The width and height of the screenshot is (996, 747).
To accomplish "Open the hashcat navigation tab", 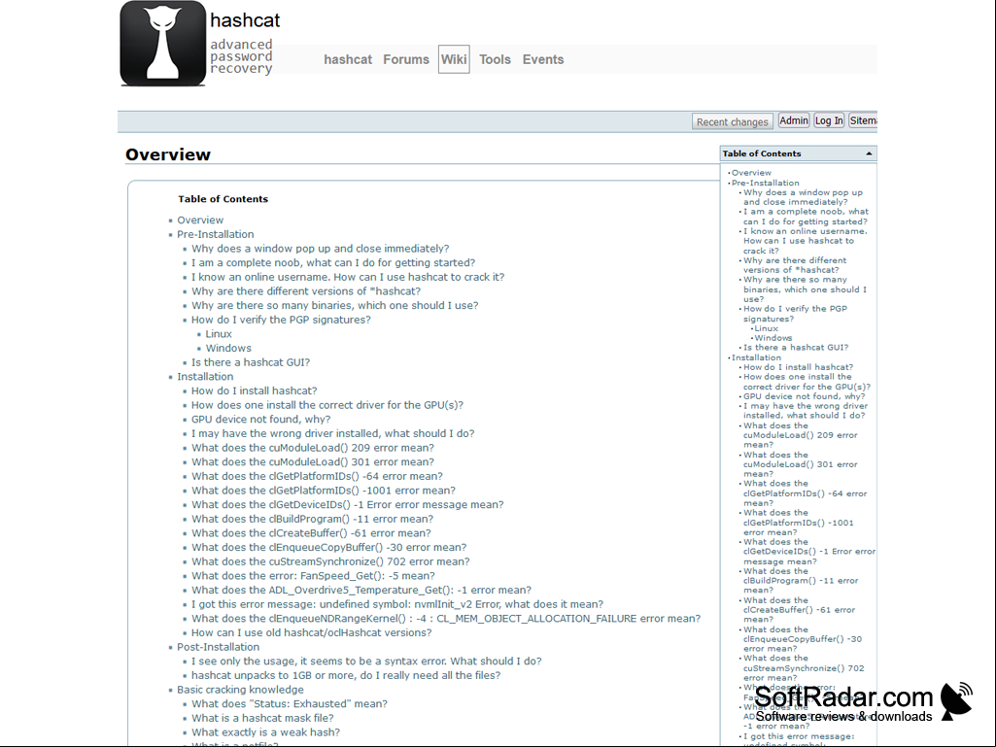I will click(x=348, y=59).
